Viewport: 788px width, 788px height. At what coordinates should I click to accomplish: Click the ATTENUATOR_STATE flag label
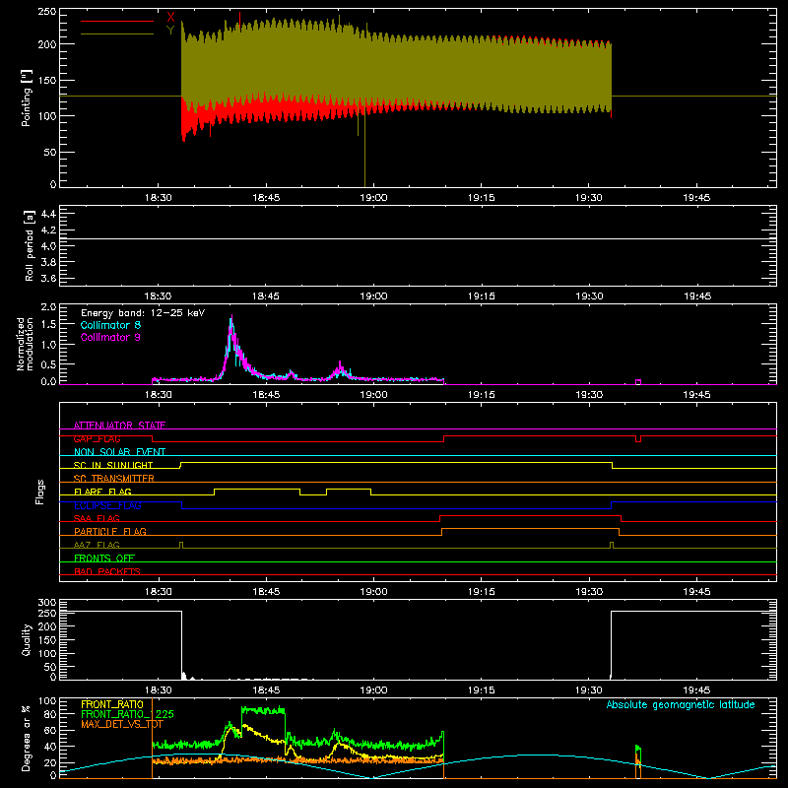click(119, 426)
